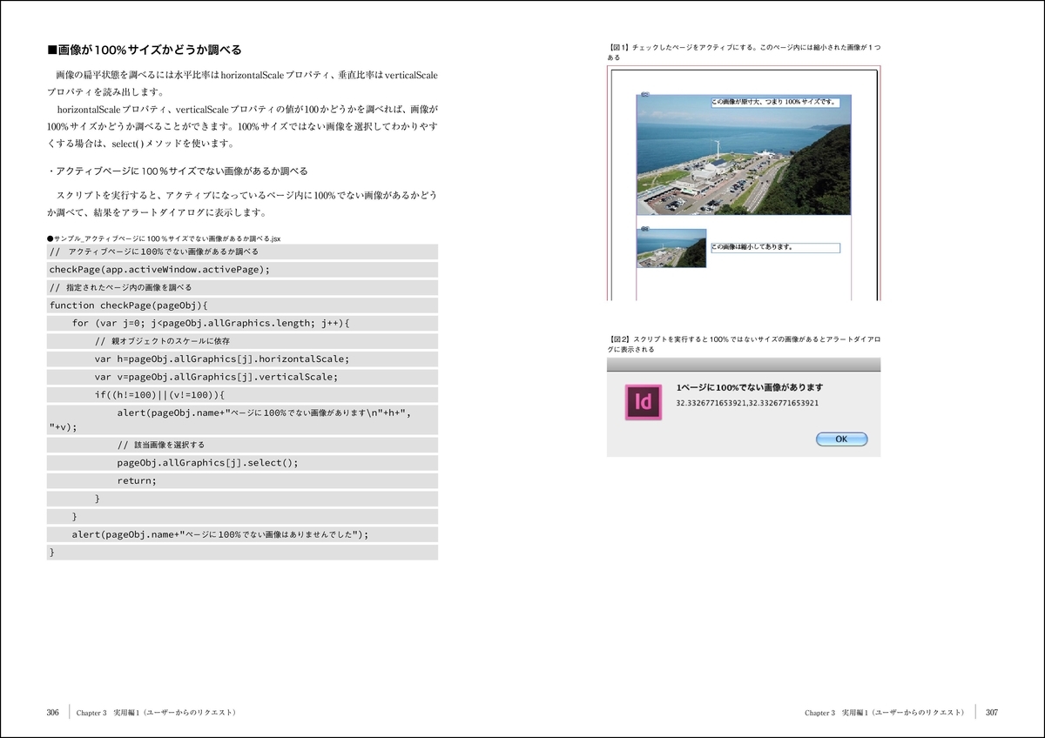Click code line 'if((h!=100)||(v!=100)){'
1045x738 pixels.
coord(242,394)
